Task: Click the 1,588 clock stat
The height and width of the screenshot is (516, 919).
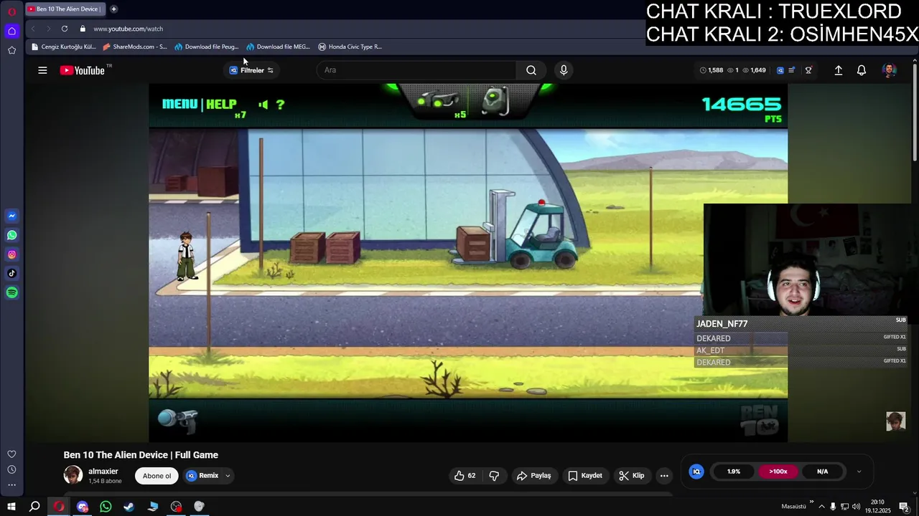Action: [x=712, y=70]
